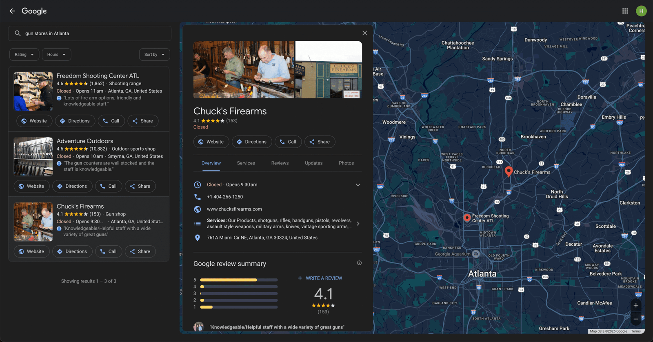
Task: Click the 761A Miami Cir NE address
Action: click(262, 238)
